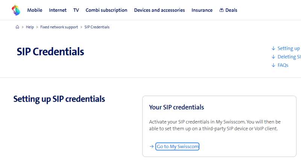Click the gift icon beside Deals
Viewport: 301px width, 165px height.
(x=222, y=10)
